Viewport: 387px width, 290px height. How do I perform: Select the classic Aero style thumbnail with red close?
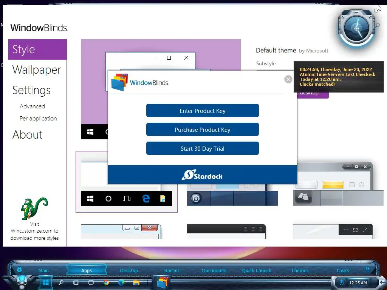tap(121, 231)
